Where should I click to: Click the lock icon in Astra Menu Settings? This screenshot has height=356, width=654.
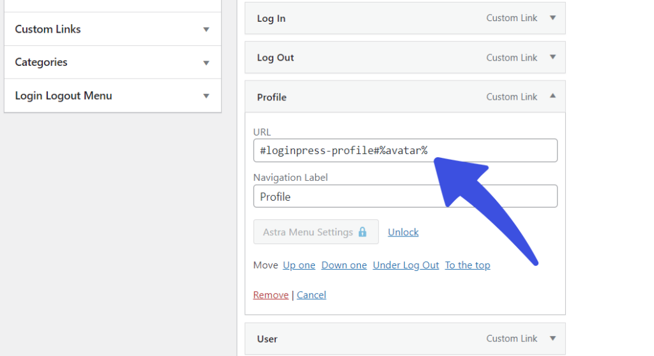tap(363, 231)
